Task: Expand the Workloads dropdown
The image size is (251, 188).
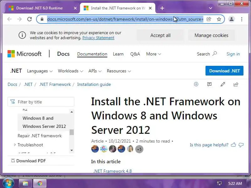Action: (70, 71)
